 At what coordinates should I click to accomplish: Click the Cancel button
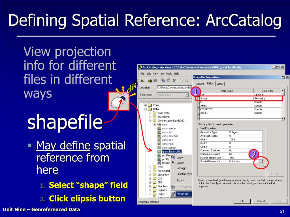(261, 201)
